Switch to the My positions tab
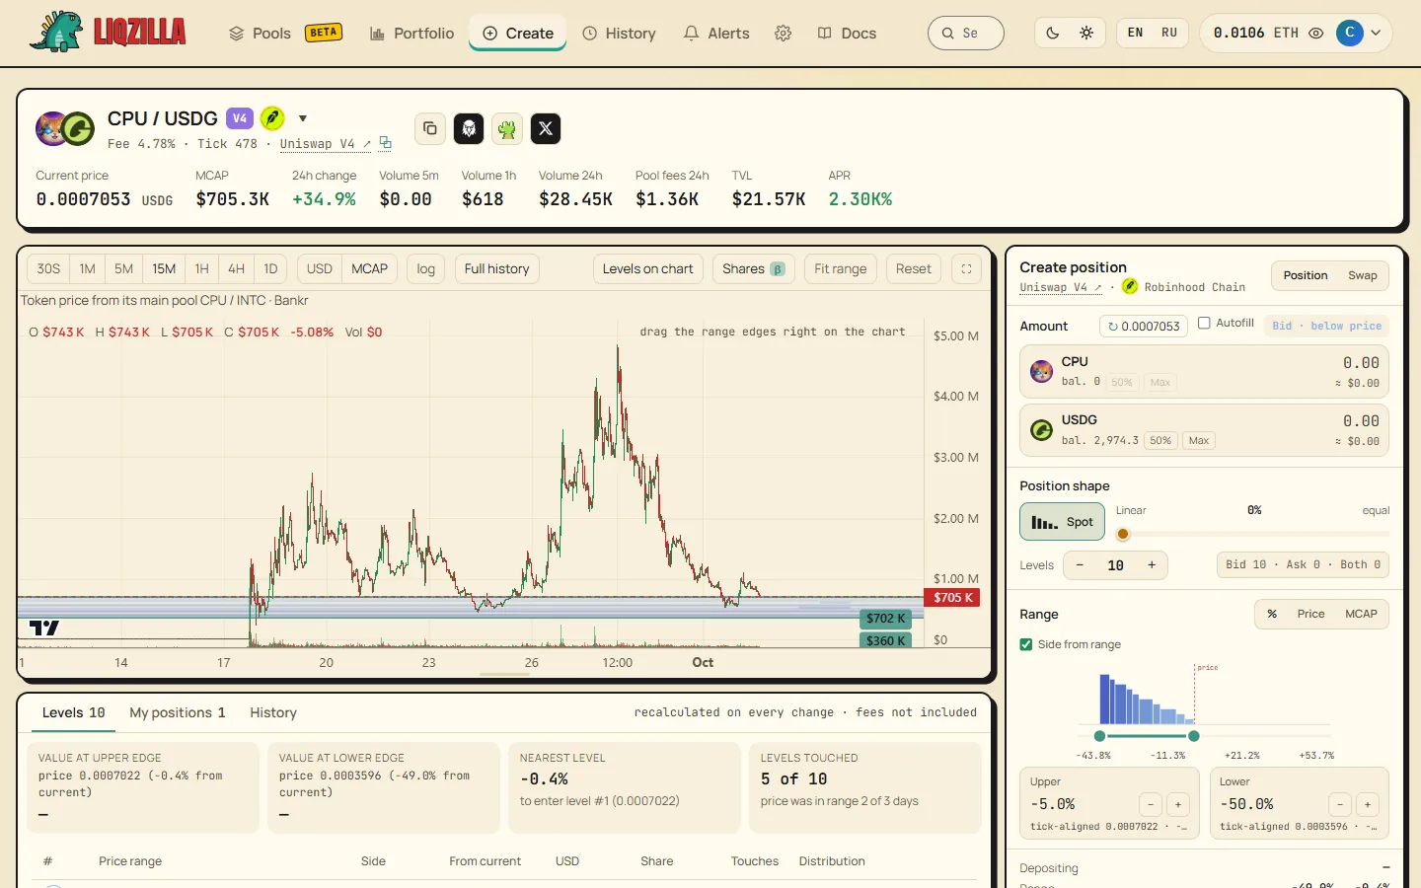 (178, 712)
